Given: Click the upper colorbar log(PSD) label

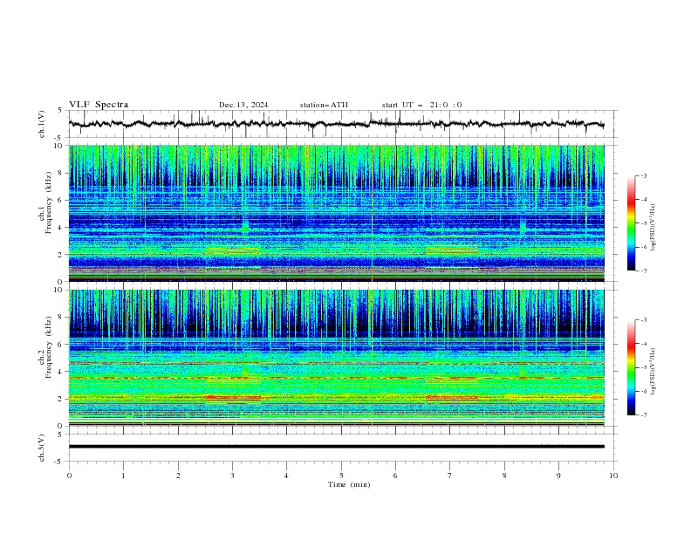Looking at the screenshot, I should pyautogui.click(x=653, y=228).
